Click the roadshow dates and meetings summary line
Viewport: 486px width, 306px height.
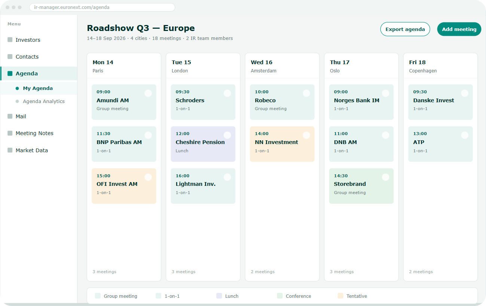pos(160,38)
